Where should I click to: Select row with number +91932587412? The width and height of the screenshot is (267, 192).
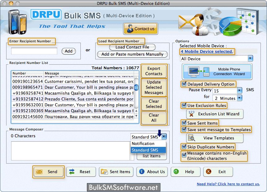coord(73,99)
